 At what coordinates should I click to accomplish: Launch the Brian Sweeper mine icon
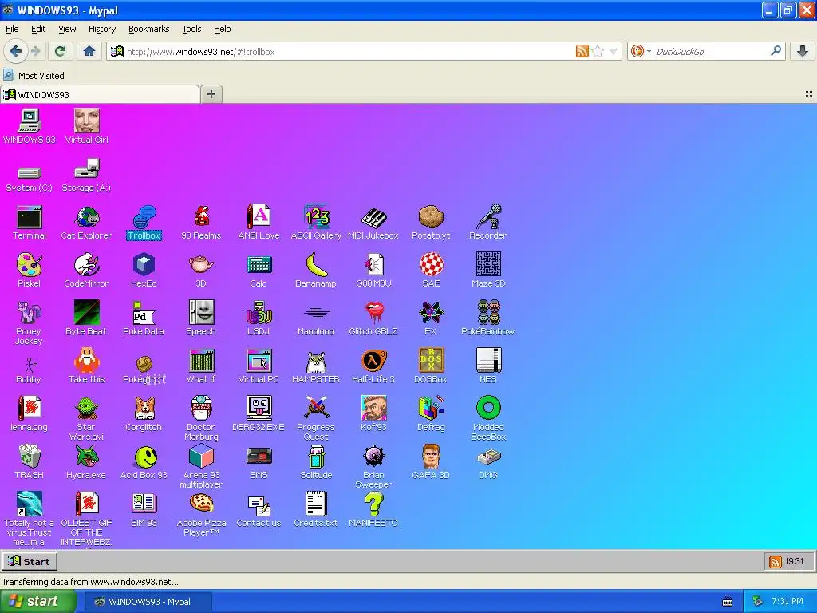click(x=373, y=466)
